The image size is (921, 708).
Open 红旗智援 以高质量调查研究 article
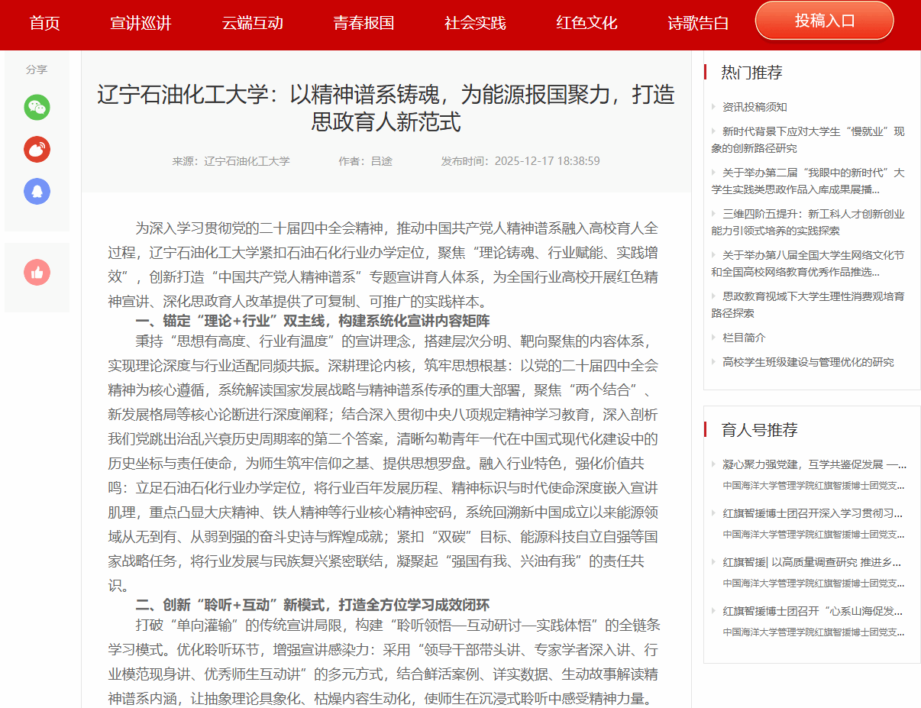812,562
